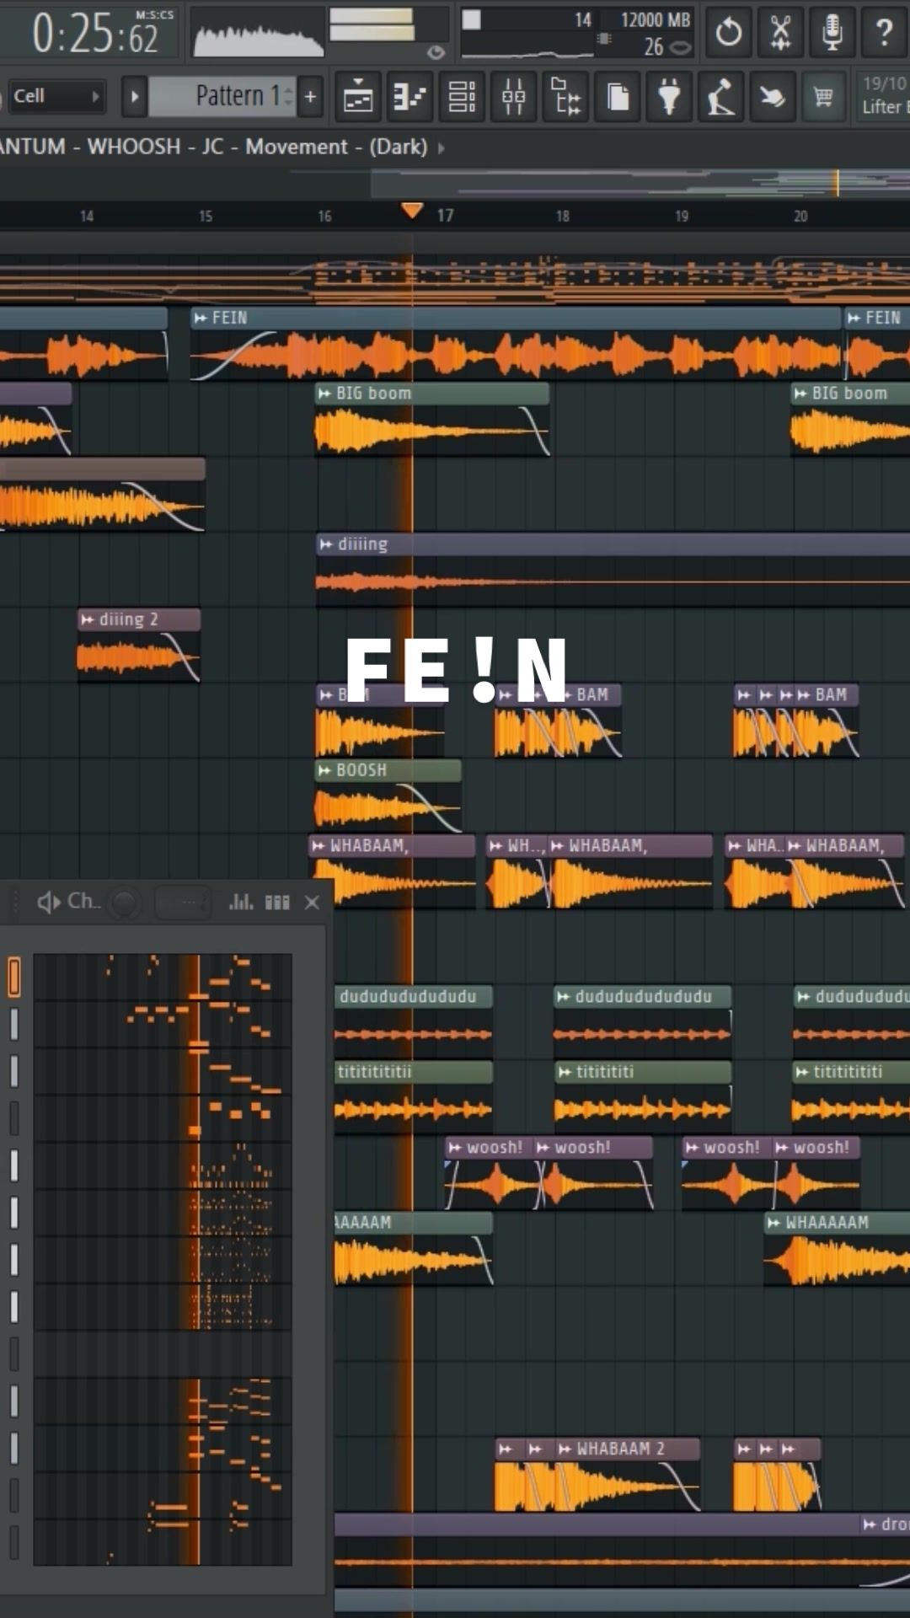
Task: Open the diiing 2 clip menu
Action: pos(88,619)
